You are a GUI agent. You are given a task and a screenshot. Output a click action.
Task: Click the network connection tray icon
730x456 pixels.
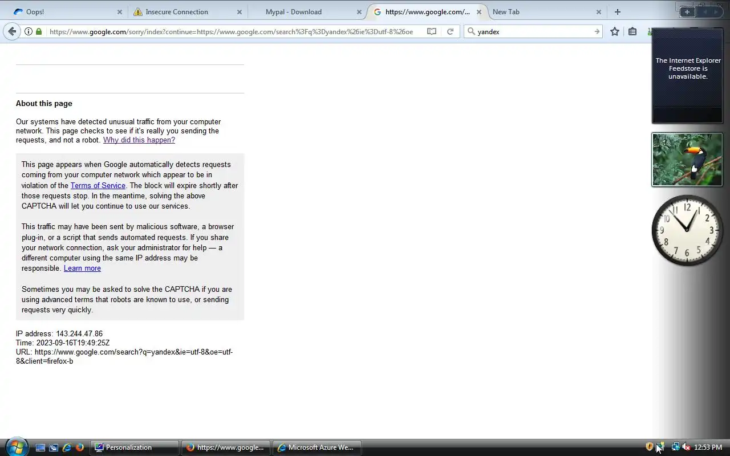[x=675, y=447]
